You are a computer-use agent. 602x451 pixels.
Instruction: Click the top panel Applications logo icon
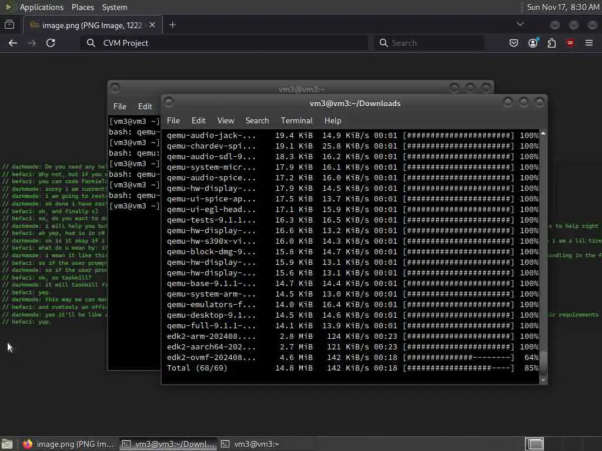(x=11, y=7)
